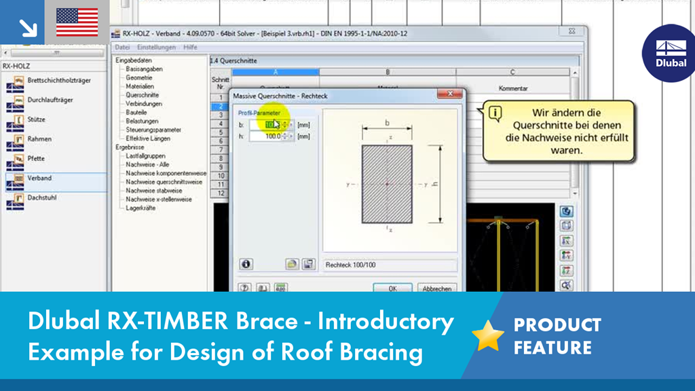Image resolution: width=695 pixels, height=391 pixels.
Task: Click the RX-HOLZ window title icon
Action: 115,34
